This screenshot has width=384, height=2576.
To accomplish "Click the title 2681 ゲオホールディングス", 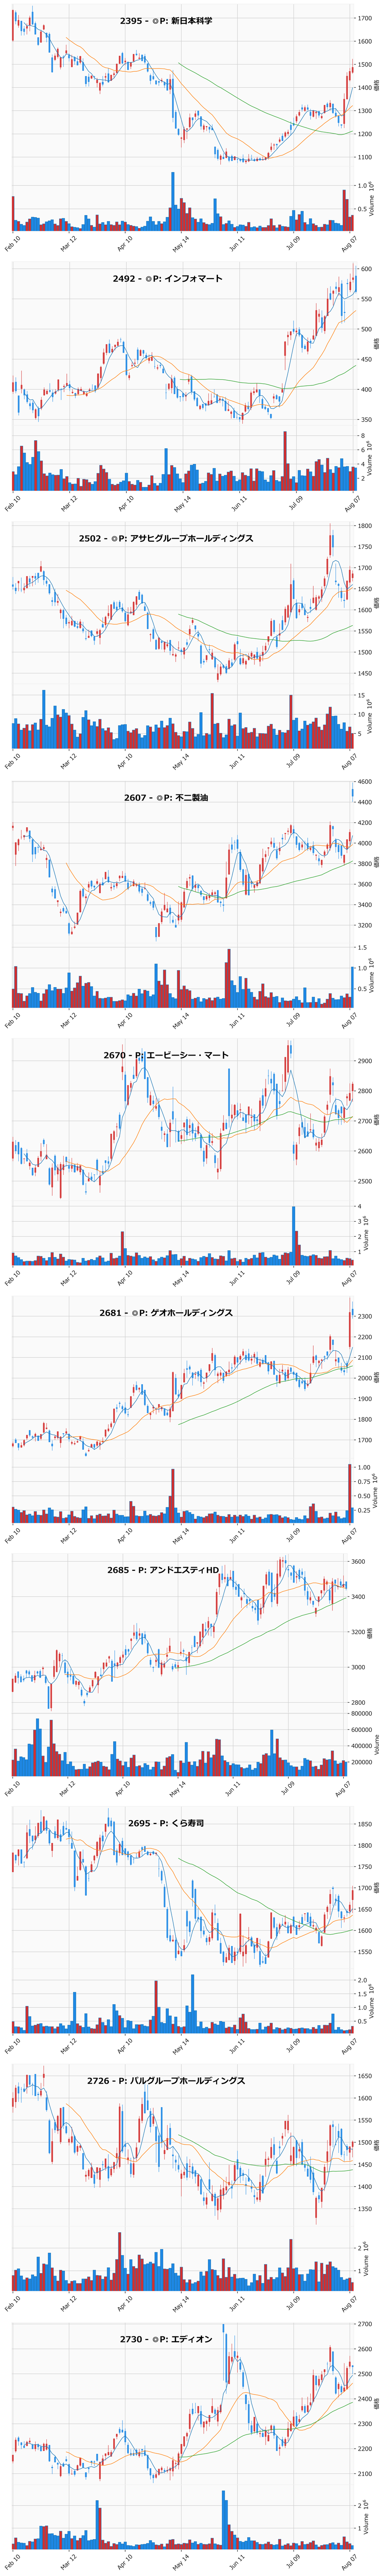I will [x=166, y=1312].
